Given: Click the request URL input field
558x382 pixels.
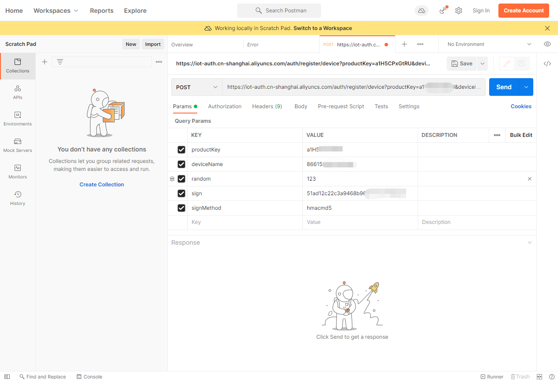Looking at the screenshot, I should pyautogui.click(x=354, y=87).
